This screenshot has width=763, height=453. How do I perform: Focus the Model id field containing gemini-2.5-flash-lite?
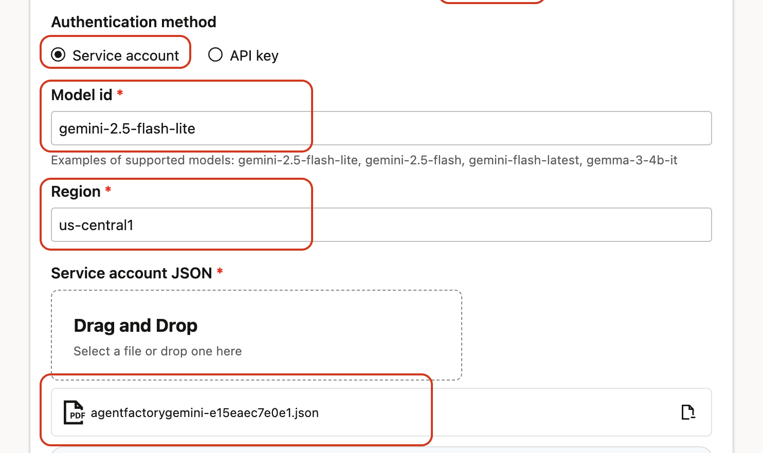(380, 128)
